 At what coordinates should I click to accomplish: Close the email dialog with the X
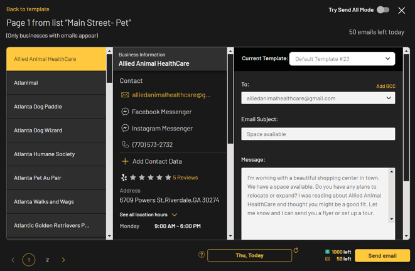click(402, 10)
